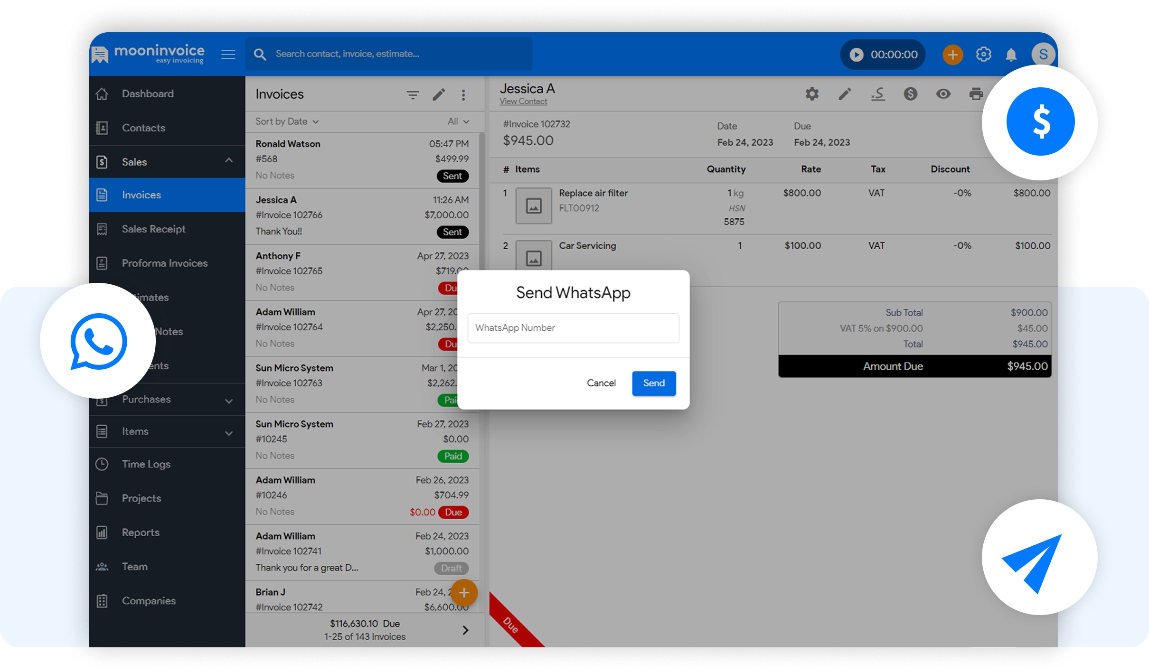Viewport: 1149px width, 672px height.
Task: Open the Sort by Date dropdown
Action: 287,121
